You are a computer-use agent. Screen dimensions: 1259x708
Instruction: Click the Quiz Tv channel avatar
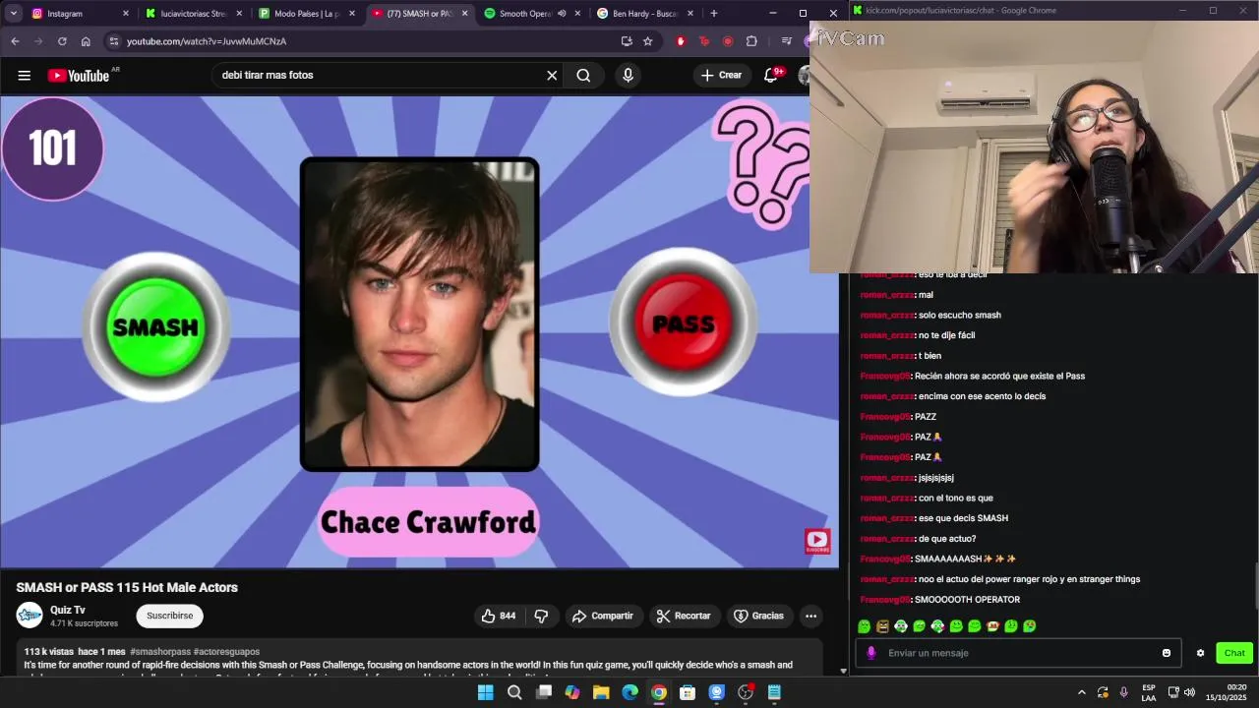pos(30,616)
